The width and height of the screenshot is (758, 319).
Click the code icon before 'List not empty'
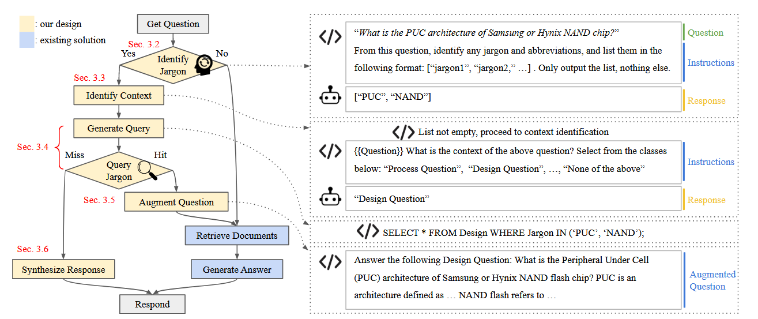[403, 132]
